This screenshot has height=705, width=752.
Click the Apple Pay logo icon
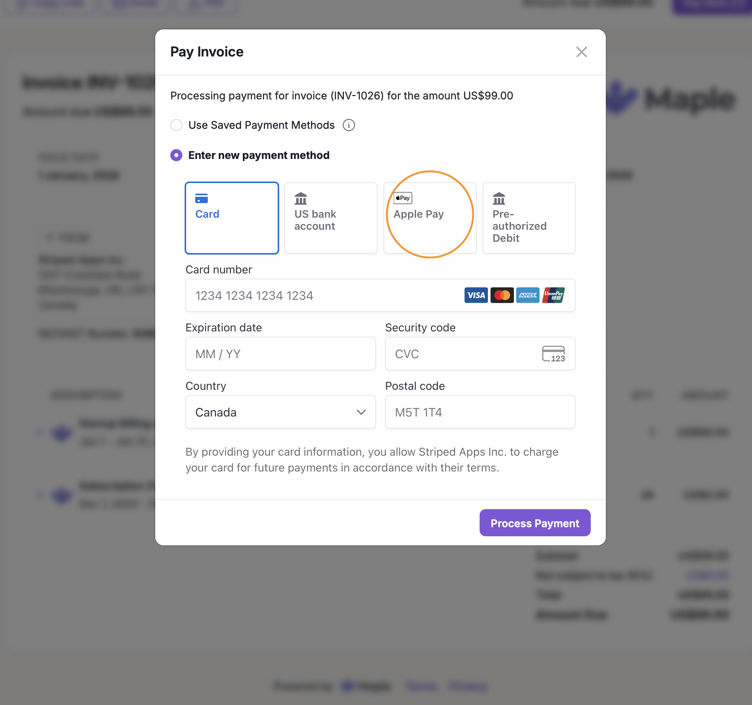click(x=402, y=198)
